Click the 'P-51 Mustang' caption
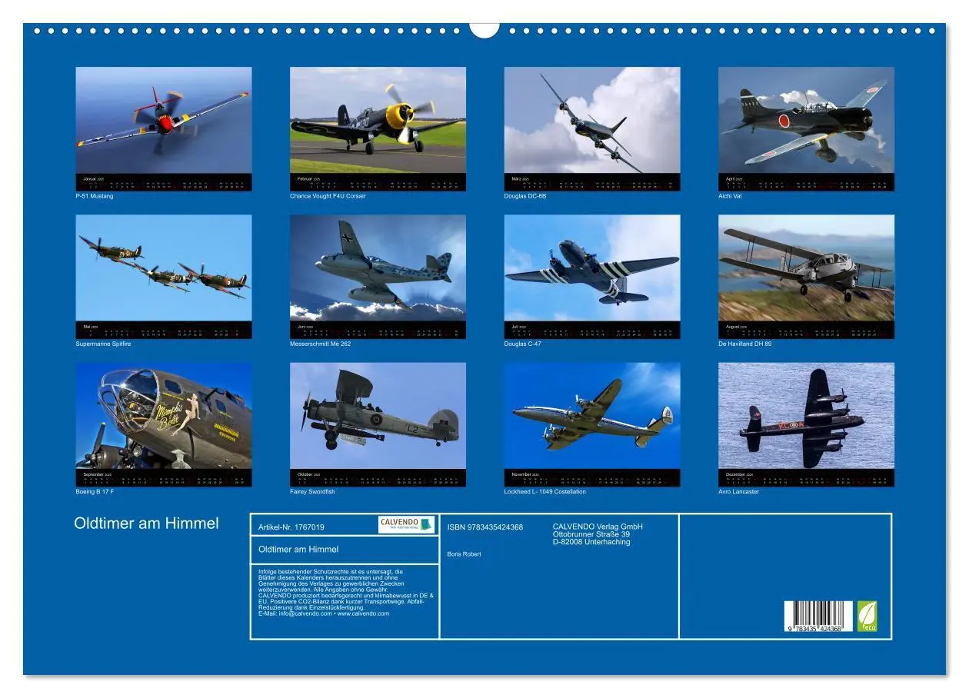The image size is (969, 698). pos(95,196)
